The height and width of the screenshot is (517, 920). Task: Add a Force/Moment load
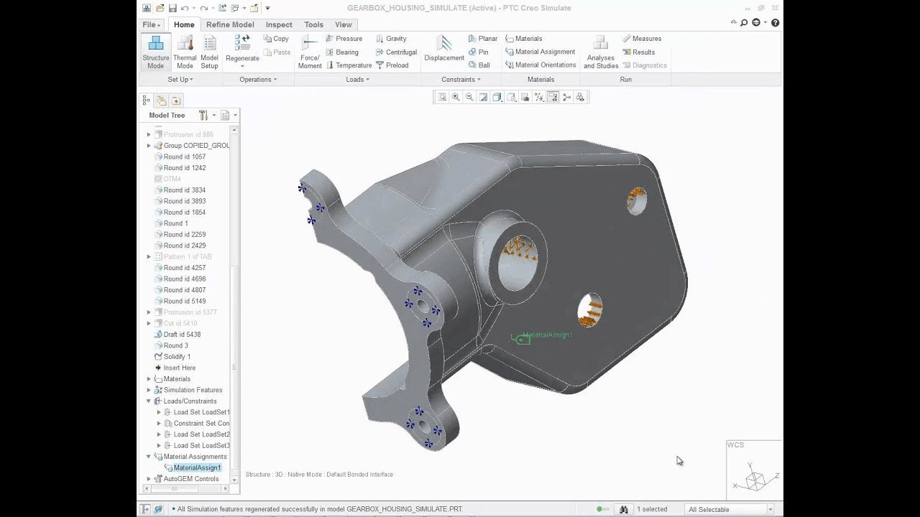click(310, 52)
